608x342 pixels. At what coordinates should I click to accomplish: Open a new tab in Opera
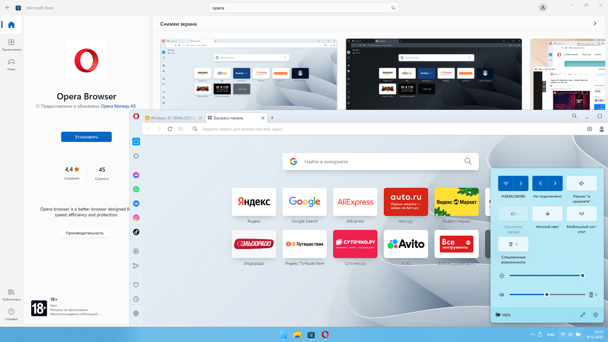272,117
